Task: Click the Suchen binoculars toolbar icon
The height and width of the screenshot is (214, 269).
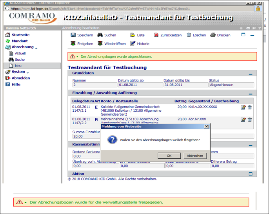Action: 100,35
